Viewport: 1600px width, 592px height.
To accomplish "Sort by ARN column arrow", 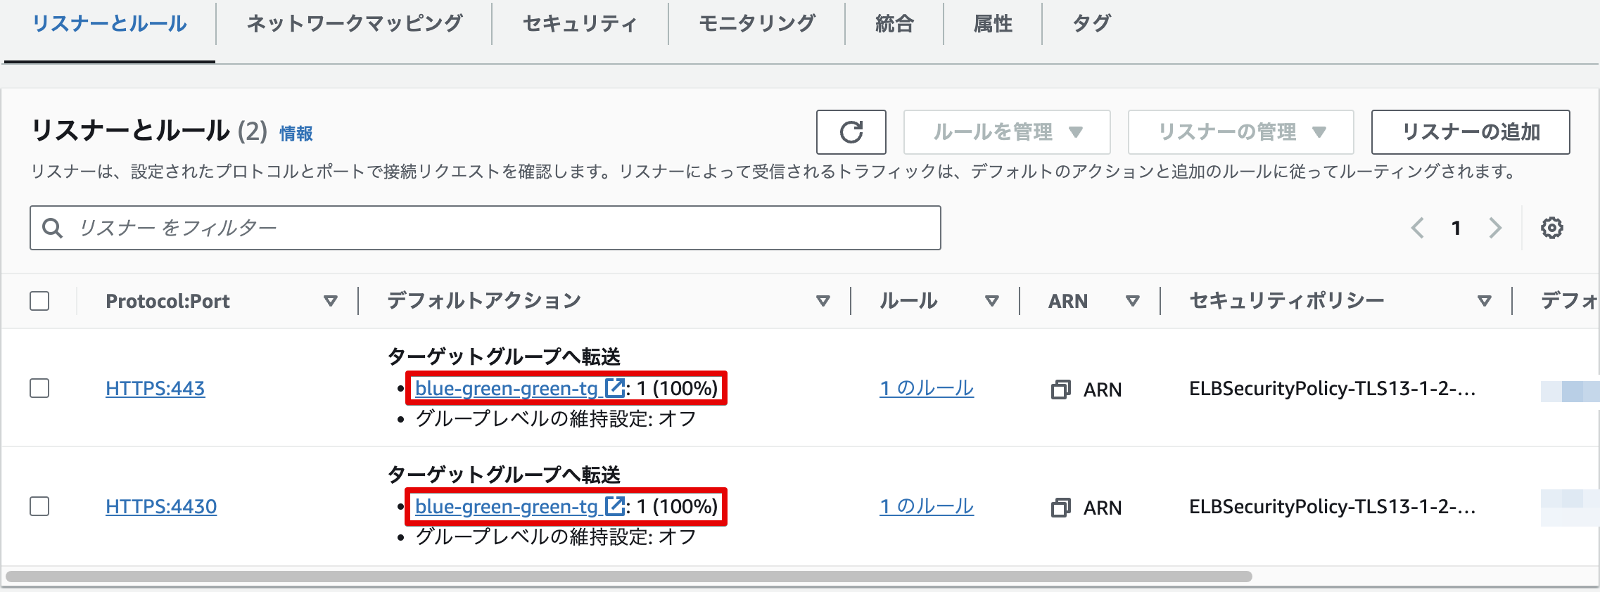I will [1132, 301].
